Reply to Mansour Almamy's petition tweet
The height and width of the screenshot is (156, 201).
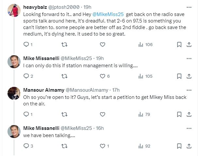pyautogui.click(x=26, y=115)
